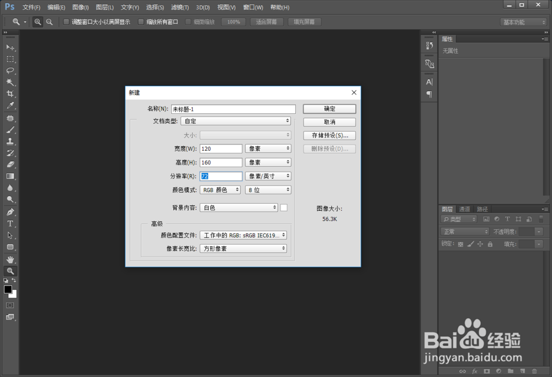Open the 文档类型 dropdown
Screen dimensions: 552x377
click(x=236, y=121)
